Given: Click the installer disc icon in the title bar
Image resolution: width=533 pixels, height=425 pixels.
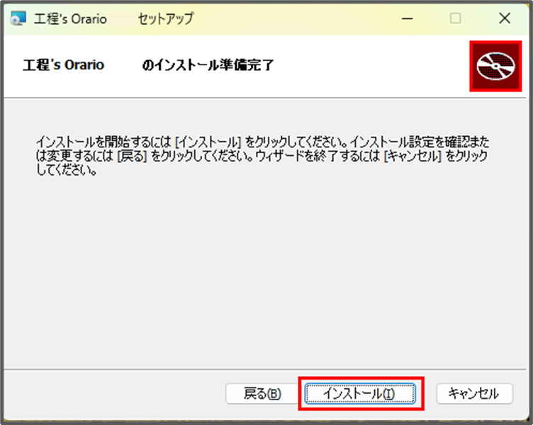Looking at the screenshot, I should pyautogui.click(x=18, y=18).
